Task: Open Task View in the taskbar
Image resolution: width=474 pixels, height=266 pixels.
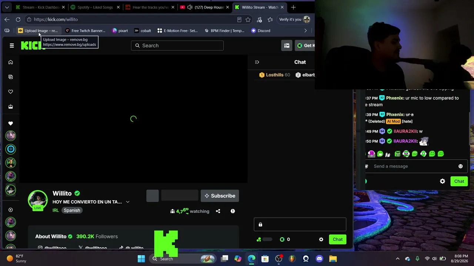Action: point(224,259)
